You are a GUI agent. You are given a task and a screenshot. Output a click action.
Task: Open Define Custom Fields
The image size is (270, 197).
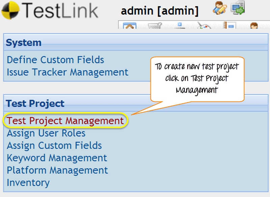point(55,60)
